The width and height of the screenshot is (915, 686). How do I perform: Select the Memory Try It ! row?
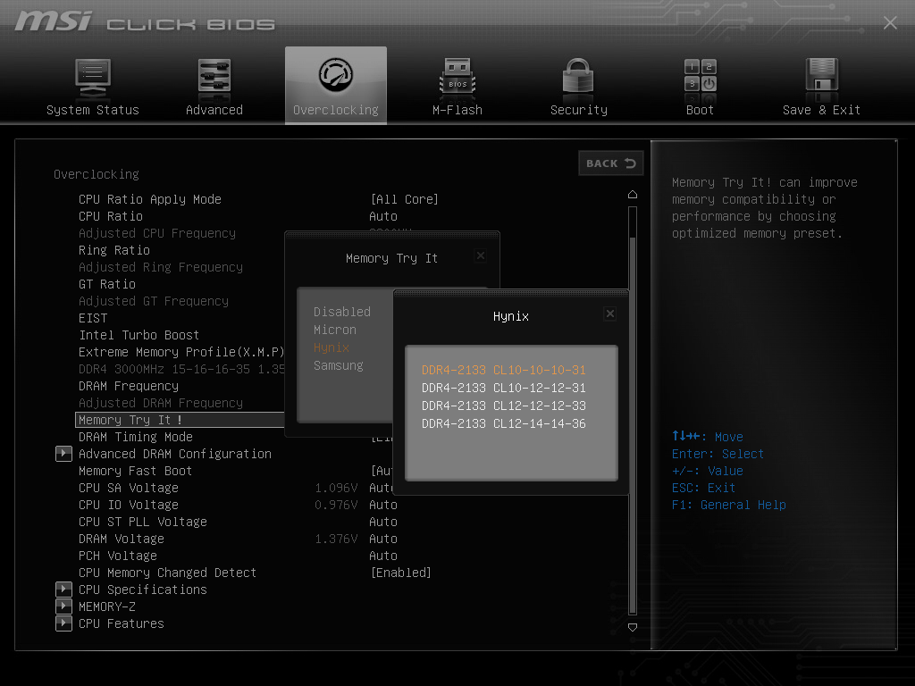[180, 420]
